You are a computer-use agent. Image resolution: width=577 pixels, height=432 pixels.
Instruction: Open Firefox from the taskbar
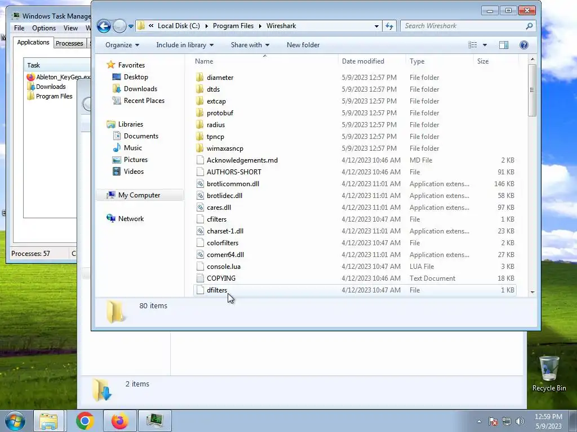click(x=119, y=421)
